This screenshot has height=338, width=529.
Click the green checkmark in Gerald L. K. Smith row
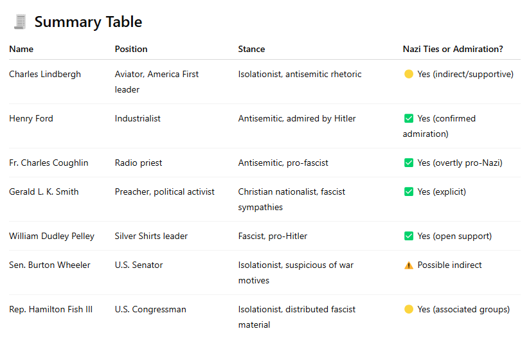409,192
